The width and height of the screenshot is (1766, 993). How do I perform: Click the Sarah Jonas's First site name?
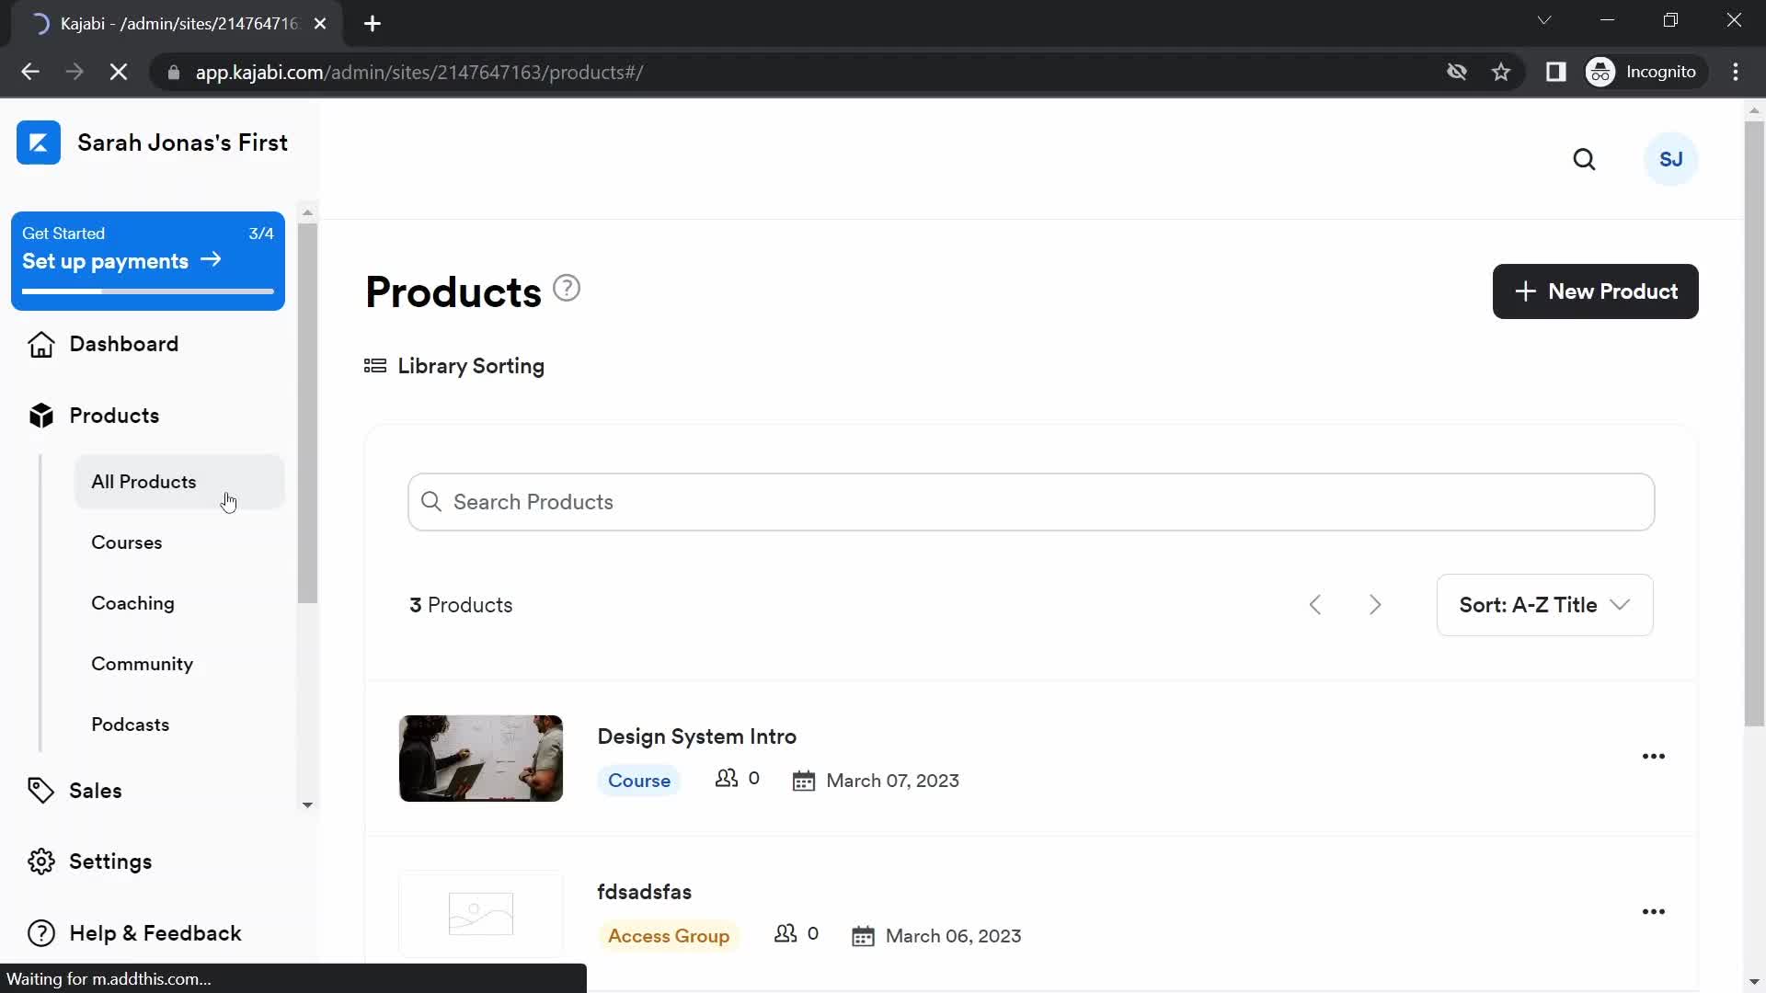pyautogui.click(x=182, y=143)
